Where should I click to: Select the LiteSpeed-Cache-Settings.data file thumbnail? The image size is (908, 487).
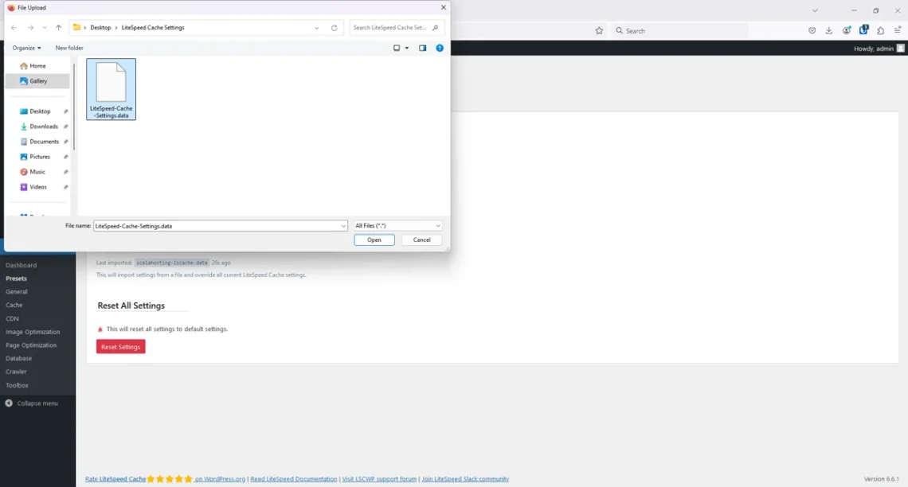(111, 89)
